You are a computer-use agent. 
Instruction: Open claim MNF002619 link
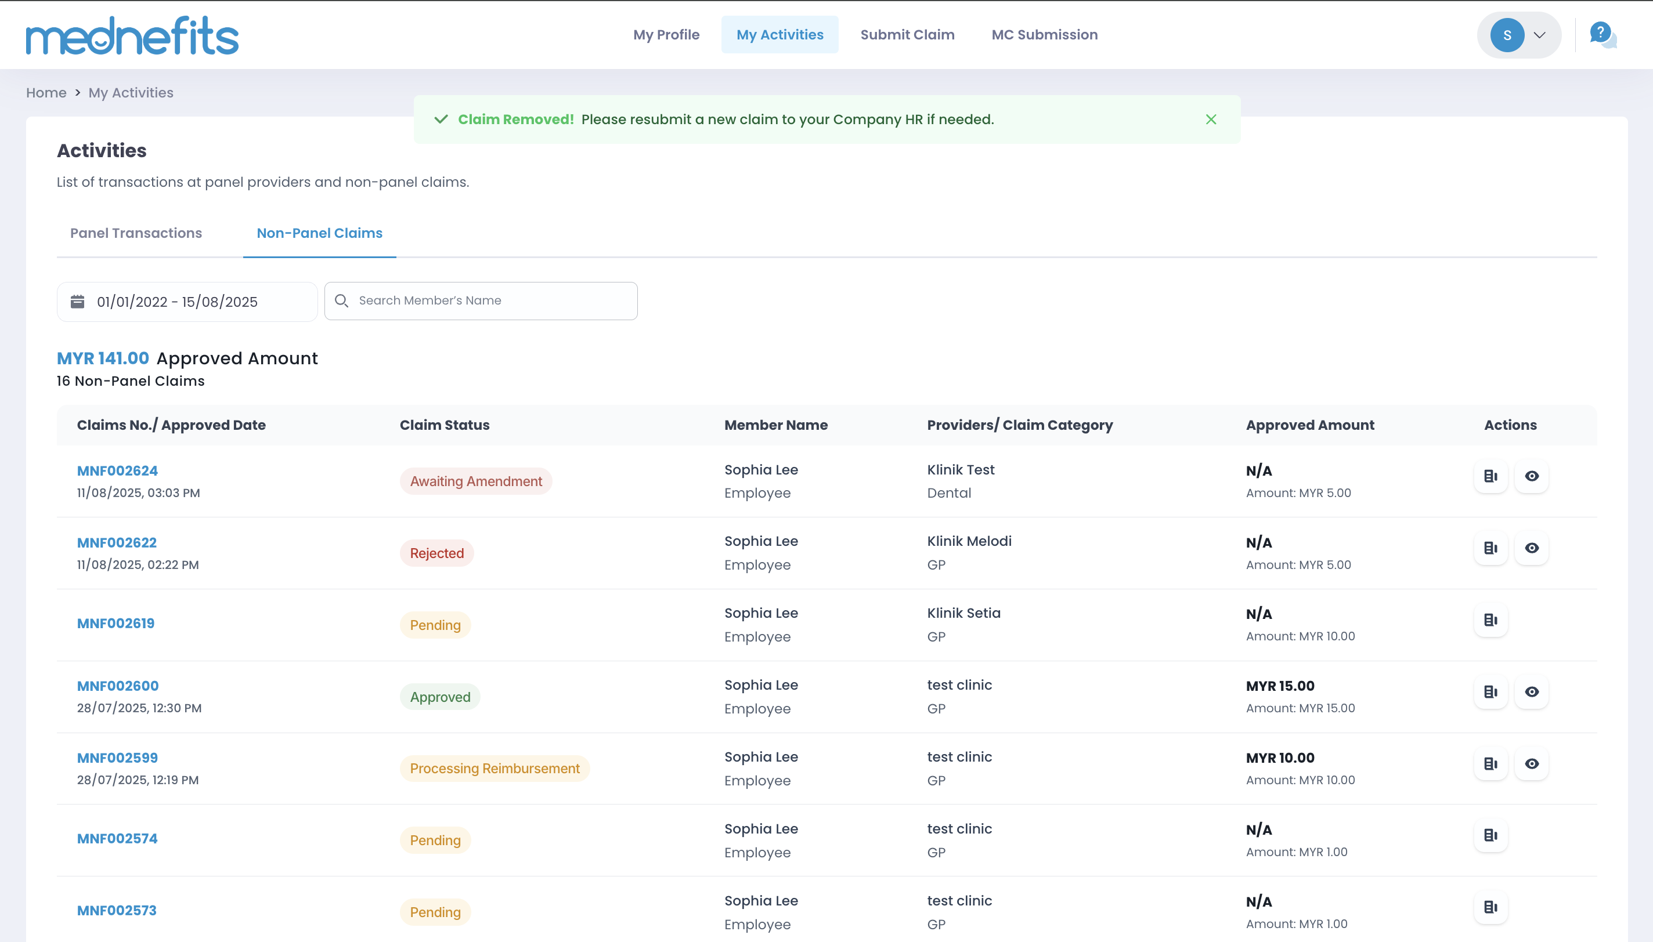(116, 624)
